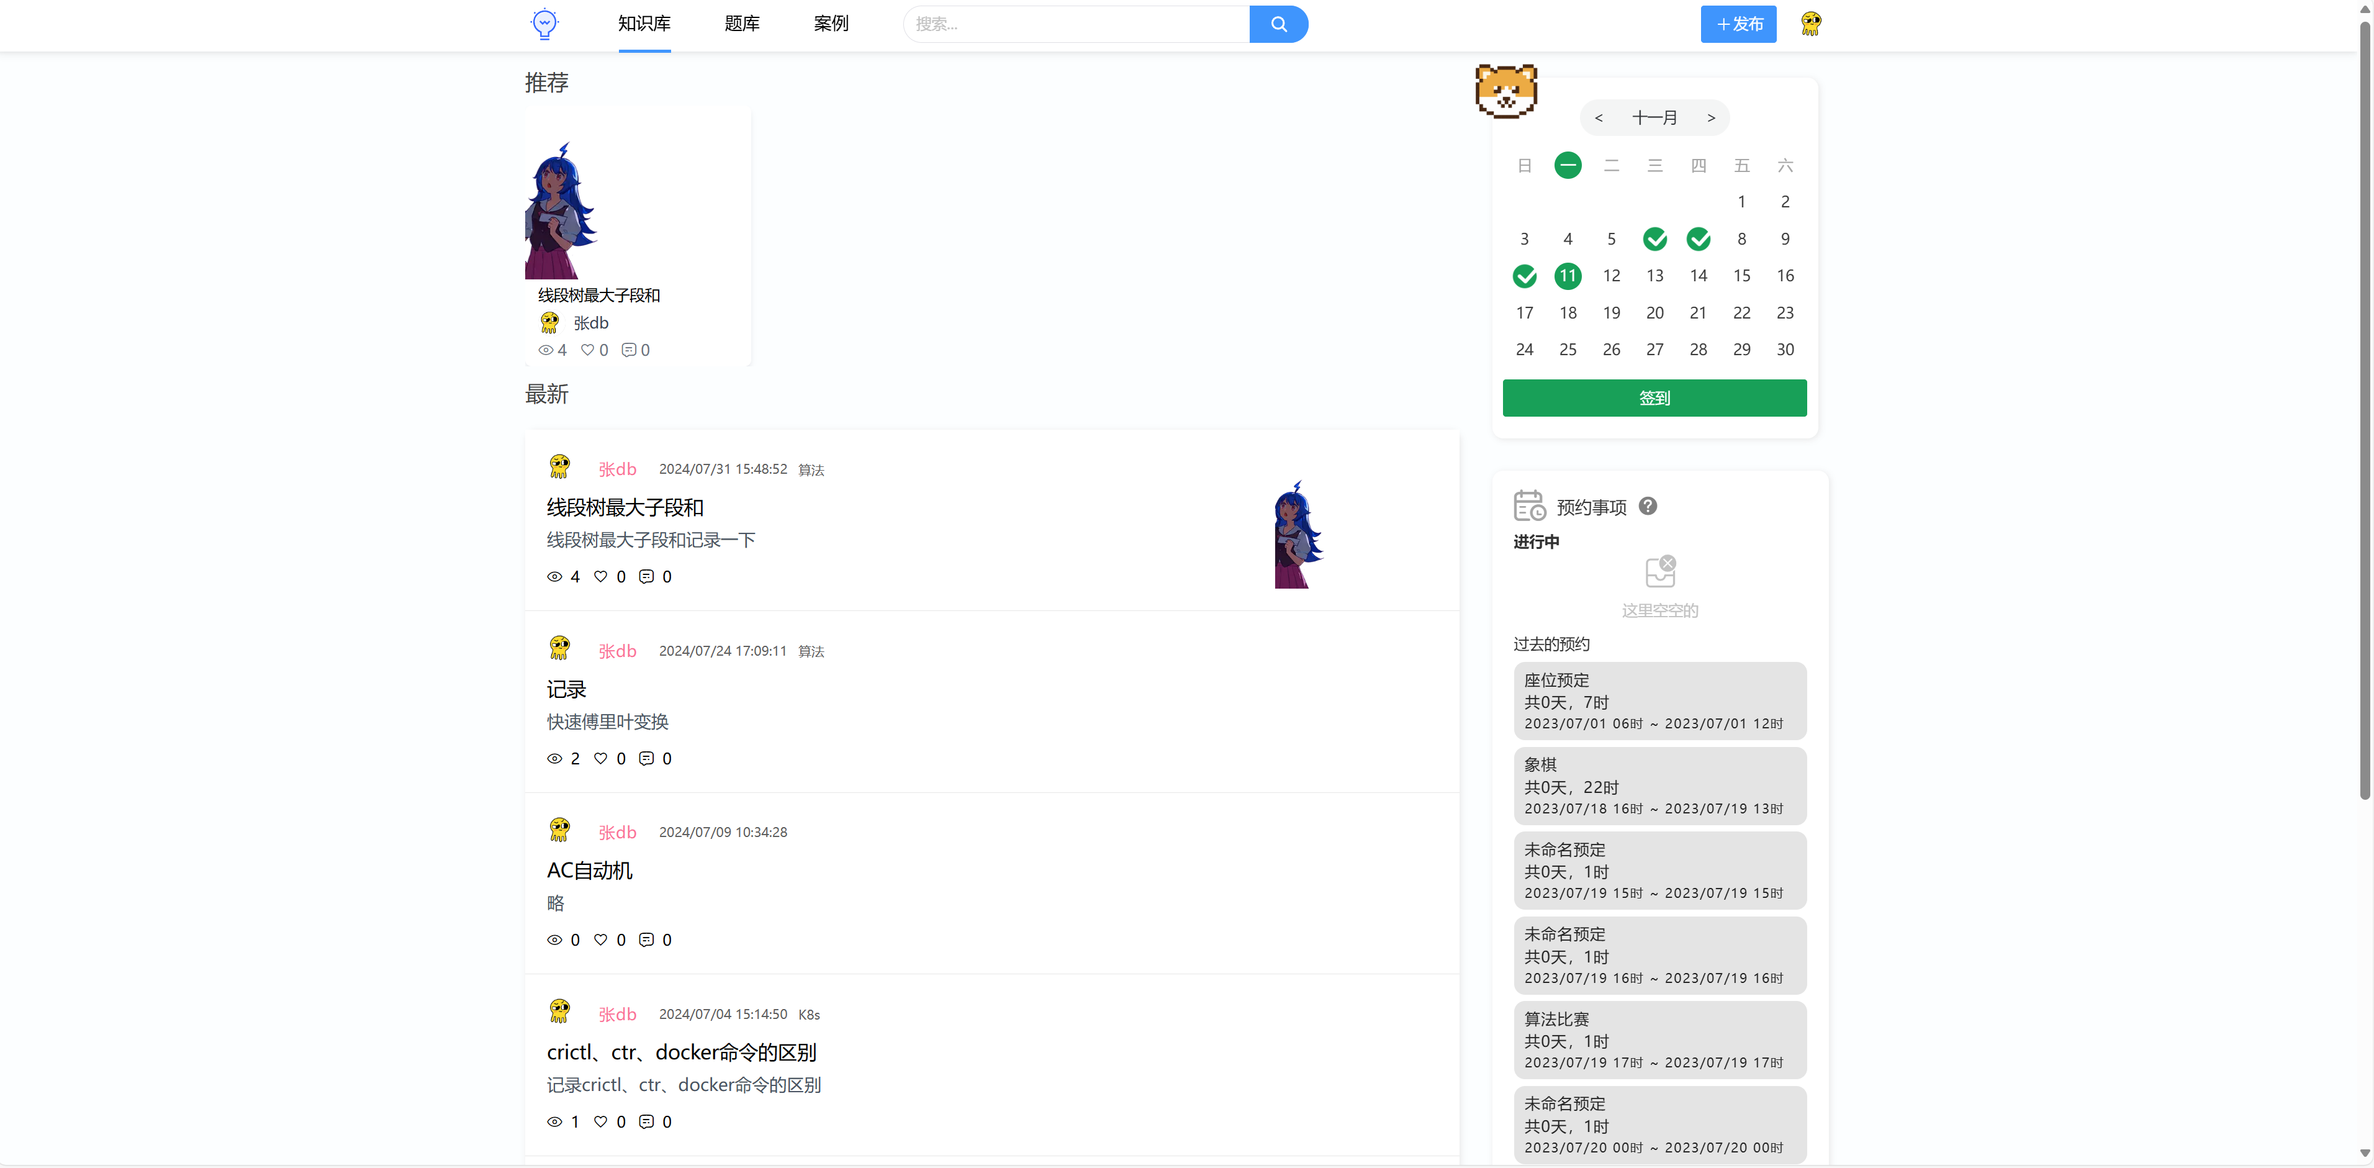Click the green checkmark on November 11
The width and height of the screenshot is (2374, 1168).
[x=1568, y=276]
